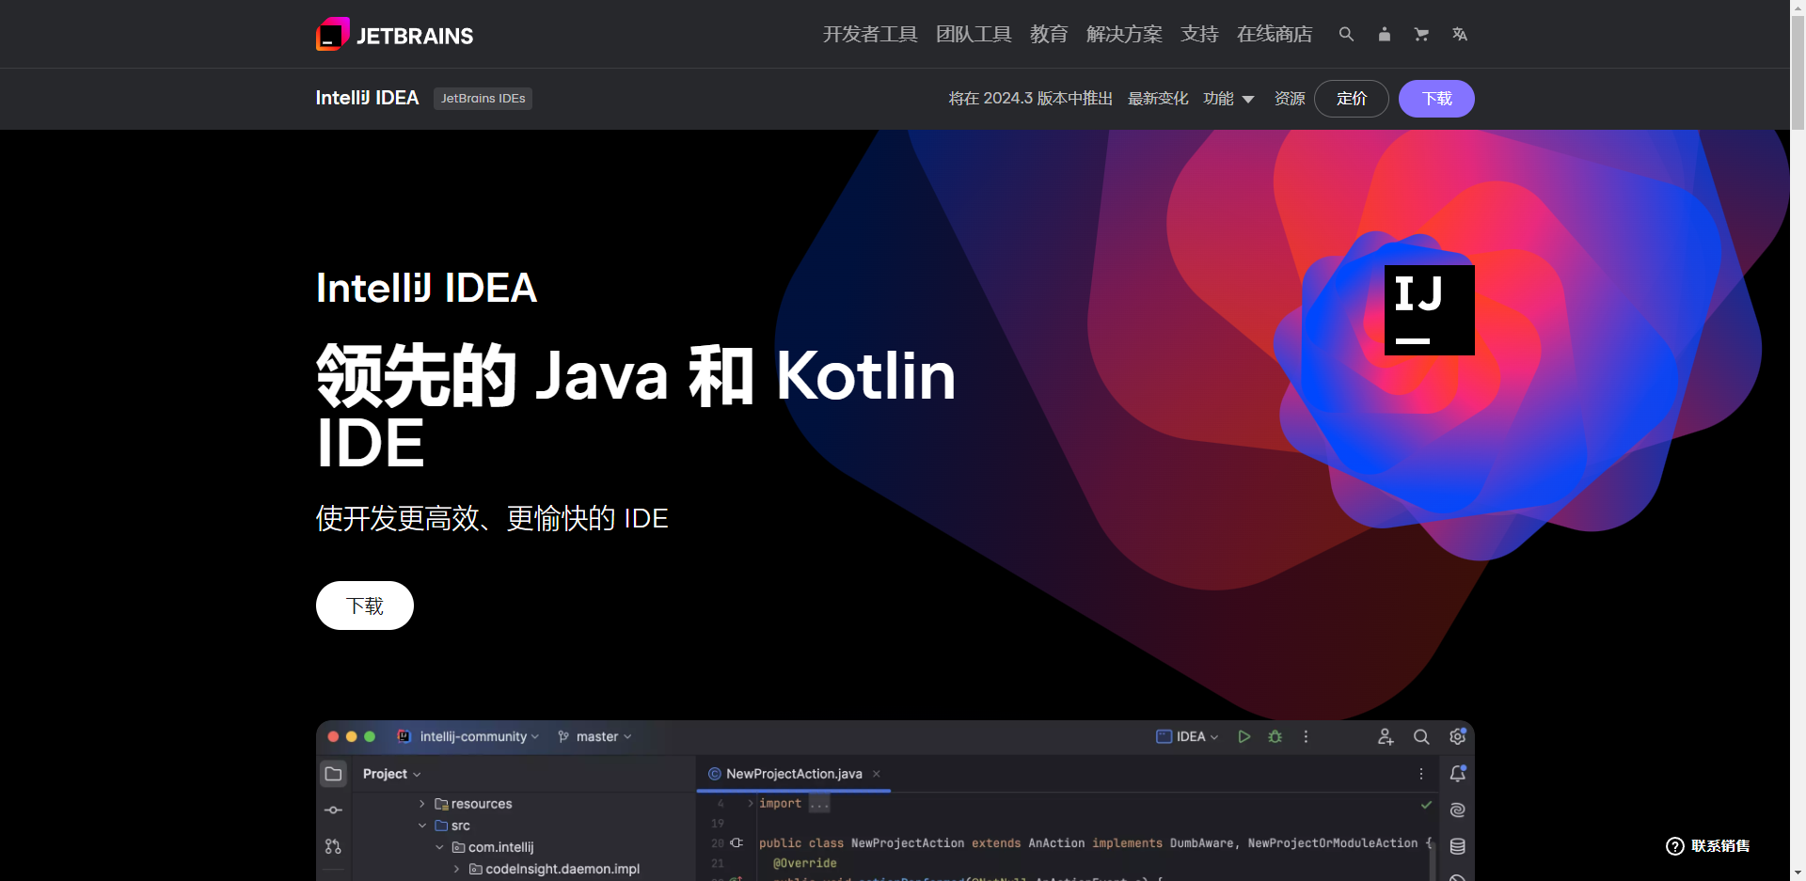Click the Notifications bell icon

[x=1457, y=773]
